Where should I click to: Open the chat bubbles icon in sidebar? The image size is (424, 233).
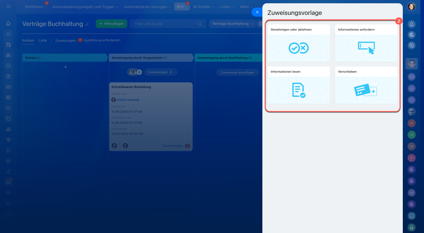pos(8,108)
